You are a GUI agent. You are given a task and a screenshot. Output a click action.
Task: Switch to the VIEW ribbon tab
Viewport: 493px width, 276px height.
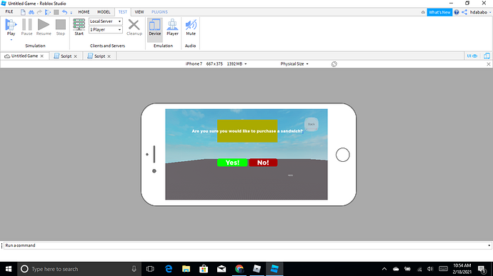pyautogui.click(x=139, y=12)
